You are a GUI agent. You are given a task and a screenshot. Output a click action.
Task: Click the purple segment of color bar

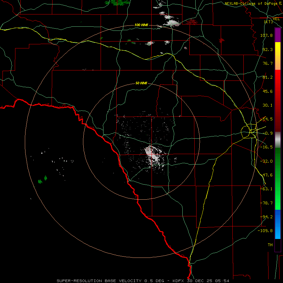pyautogui.click(x=278, y=35)
